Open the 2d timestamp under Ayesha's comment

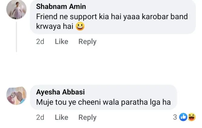pyautogui.click(x=40, y=117)
